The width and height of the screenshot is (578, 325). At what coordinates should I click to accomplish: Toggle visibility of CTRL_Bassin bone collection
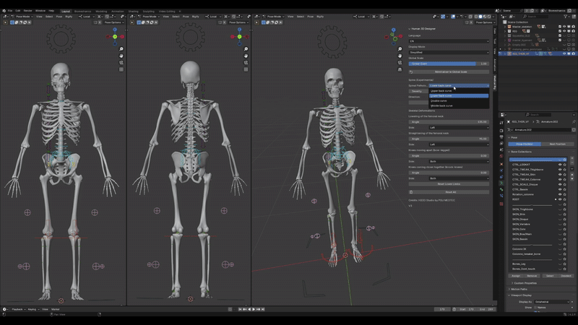[x=559, y=189]
